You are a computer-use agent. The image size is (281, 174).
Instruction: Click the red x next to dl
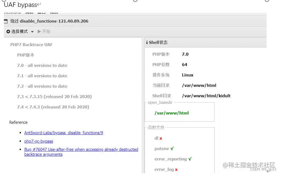pyautogui.click(x=161, y=138)
